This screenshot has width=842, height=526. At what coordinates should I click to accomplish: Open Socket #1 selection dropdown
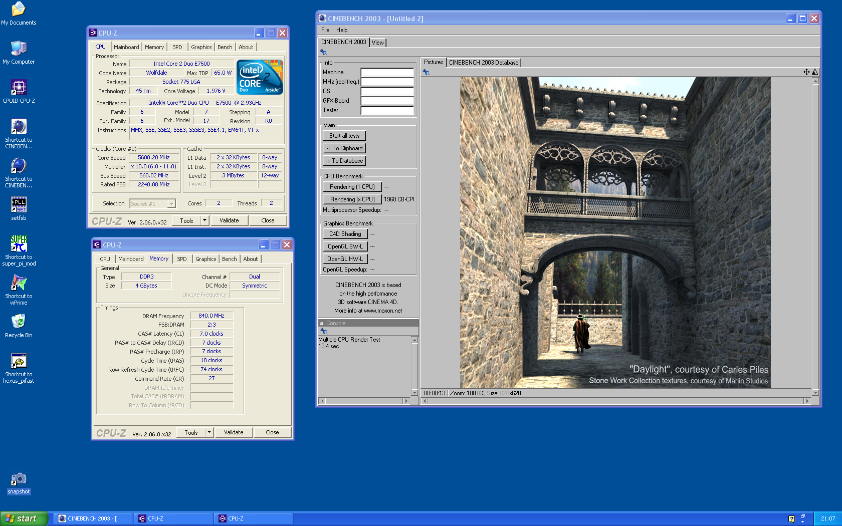pos(171,203)
